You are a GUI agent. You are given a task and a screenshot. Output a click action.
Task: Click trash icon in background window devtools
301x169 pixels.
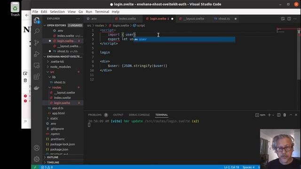click(x=25, y=80)
